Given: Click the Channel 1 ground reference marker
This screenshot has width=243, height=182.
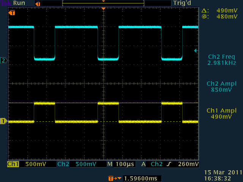Looking at the screenshot, I should click(4, 121).
